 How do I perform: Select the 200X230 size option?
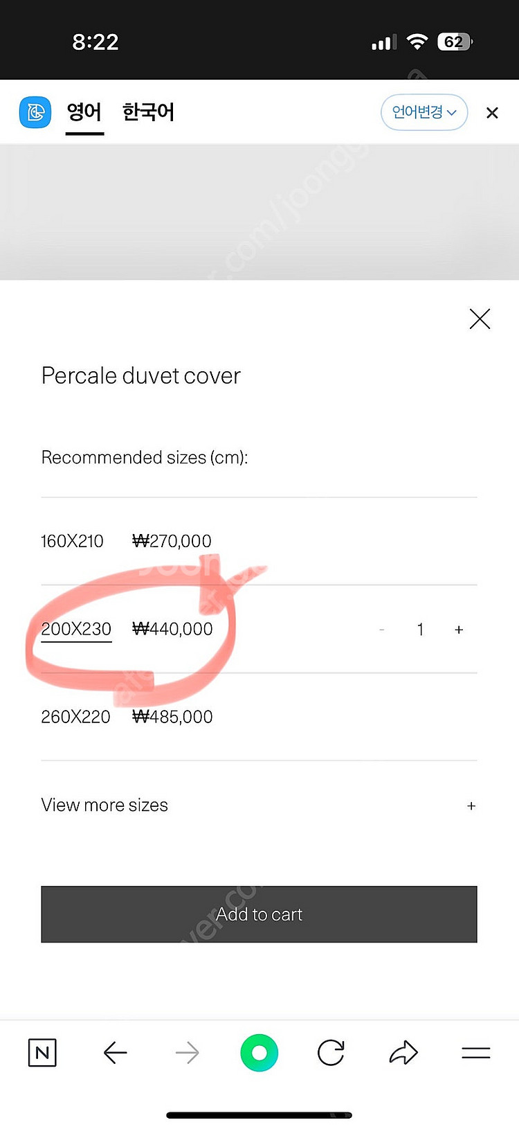[76, 629]
